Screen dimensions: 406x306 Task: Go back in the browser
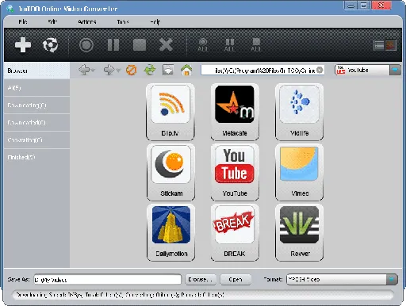(x=84, y=70)
